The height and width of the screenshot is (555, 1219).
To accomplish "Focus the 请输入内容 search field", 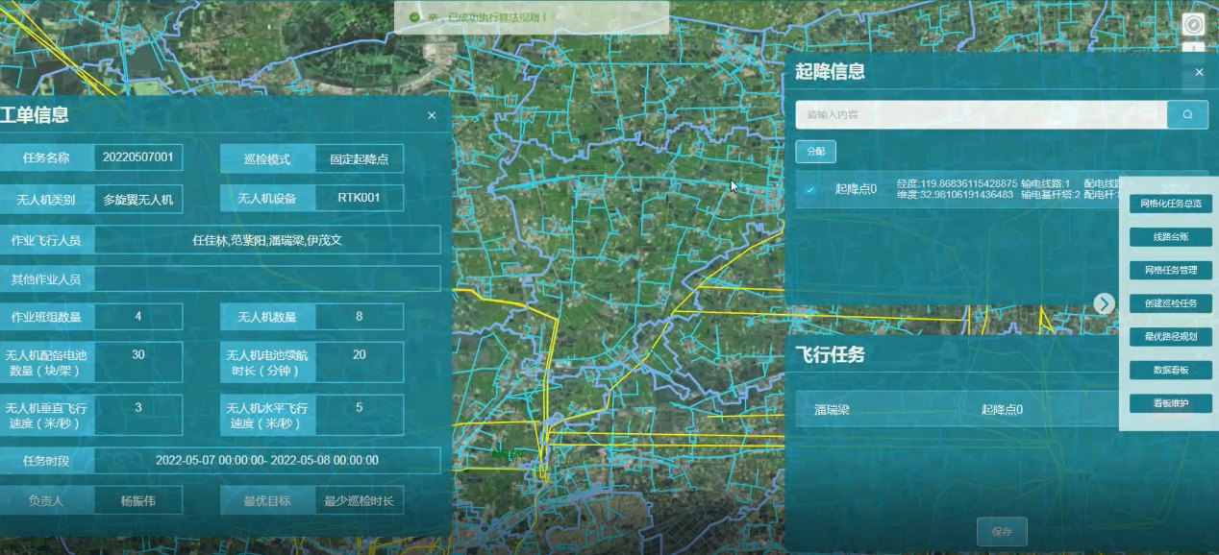I will point(981,114).
